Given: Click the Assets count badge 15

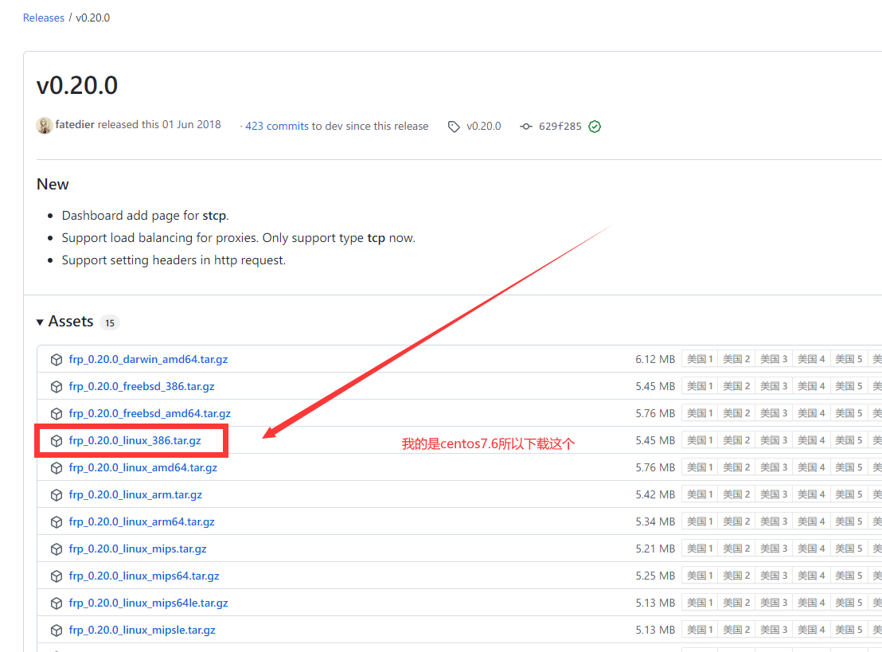Looking at the screenshot, I should click(109, 322).
